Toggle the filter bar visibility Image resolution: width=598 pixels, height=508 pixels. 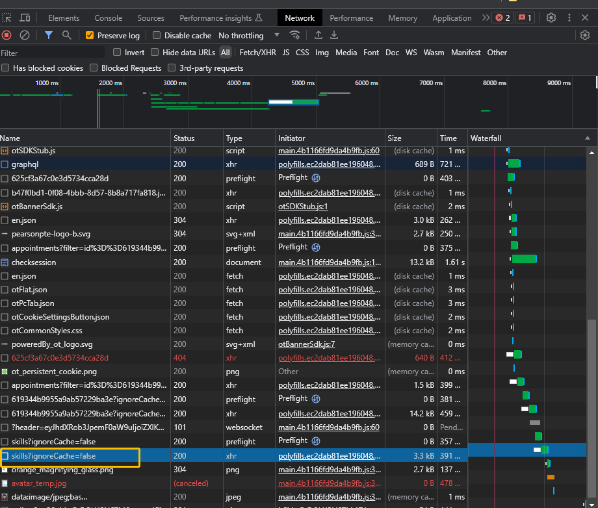point(47,35)
